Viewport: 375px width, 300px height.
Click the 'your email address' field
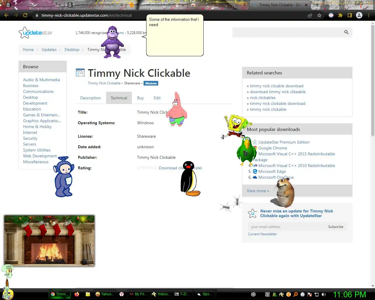pos(287,227)
